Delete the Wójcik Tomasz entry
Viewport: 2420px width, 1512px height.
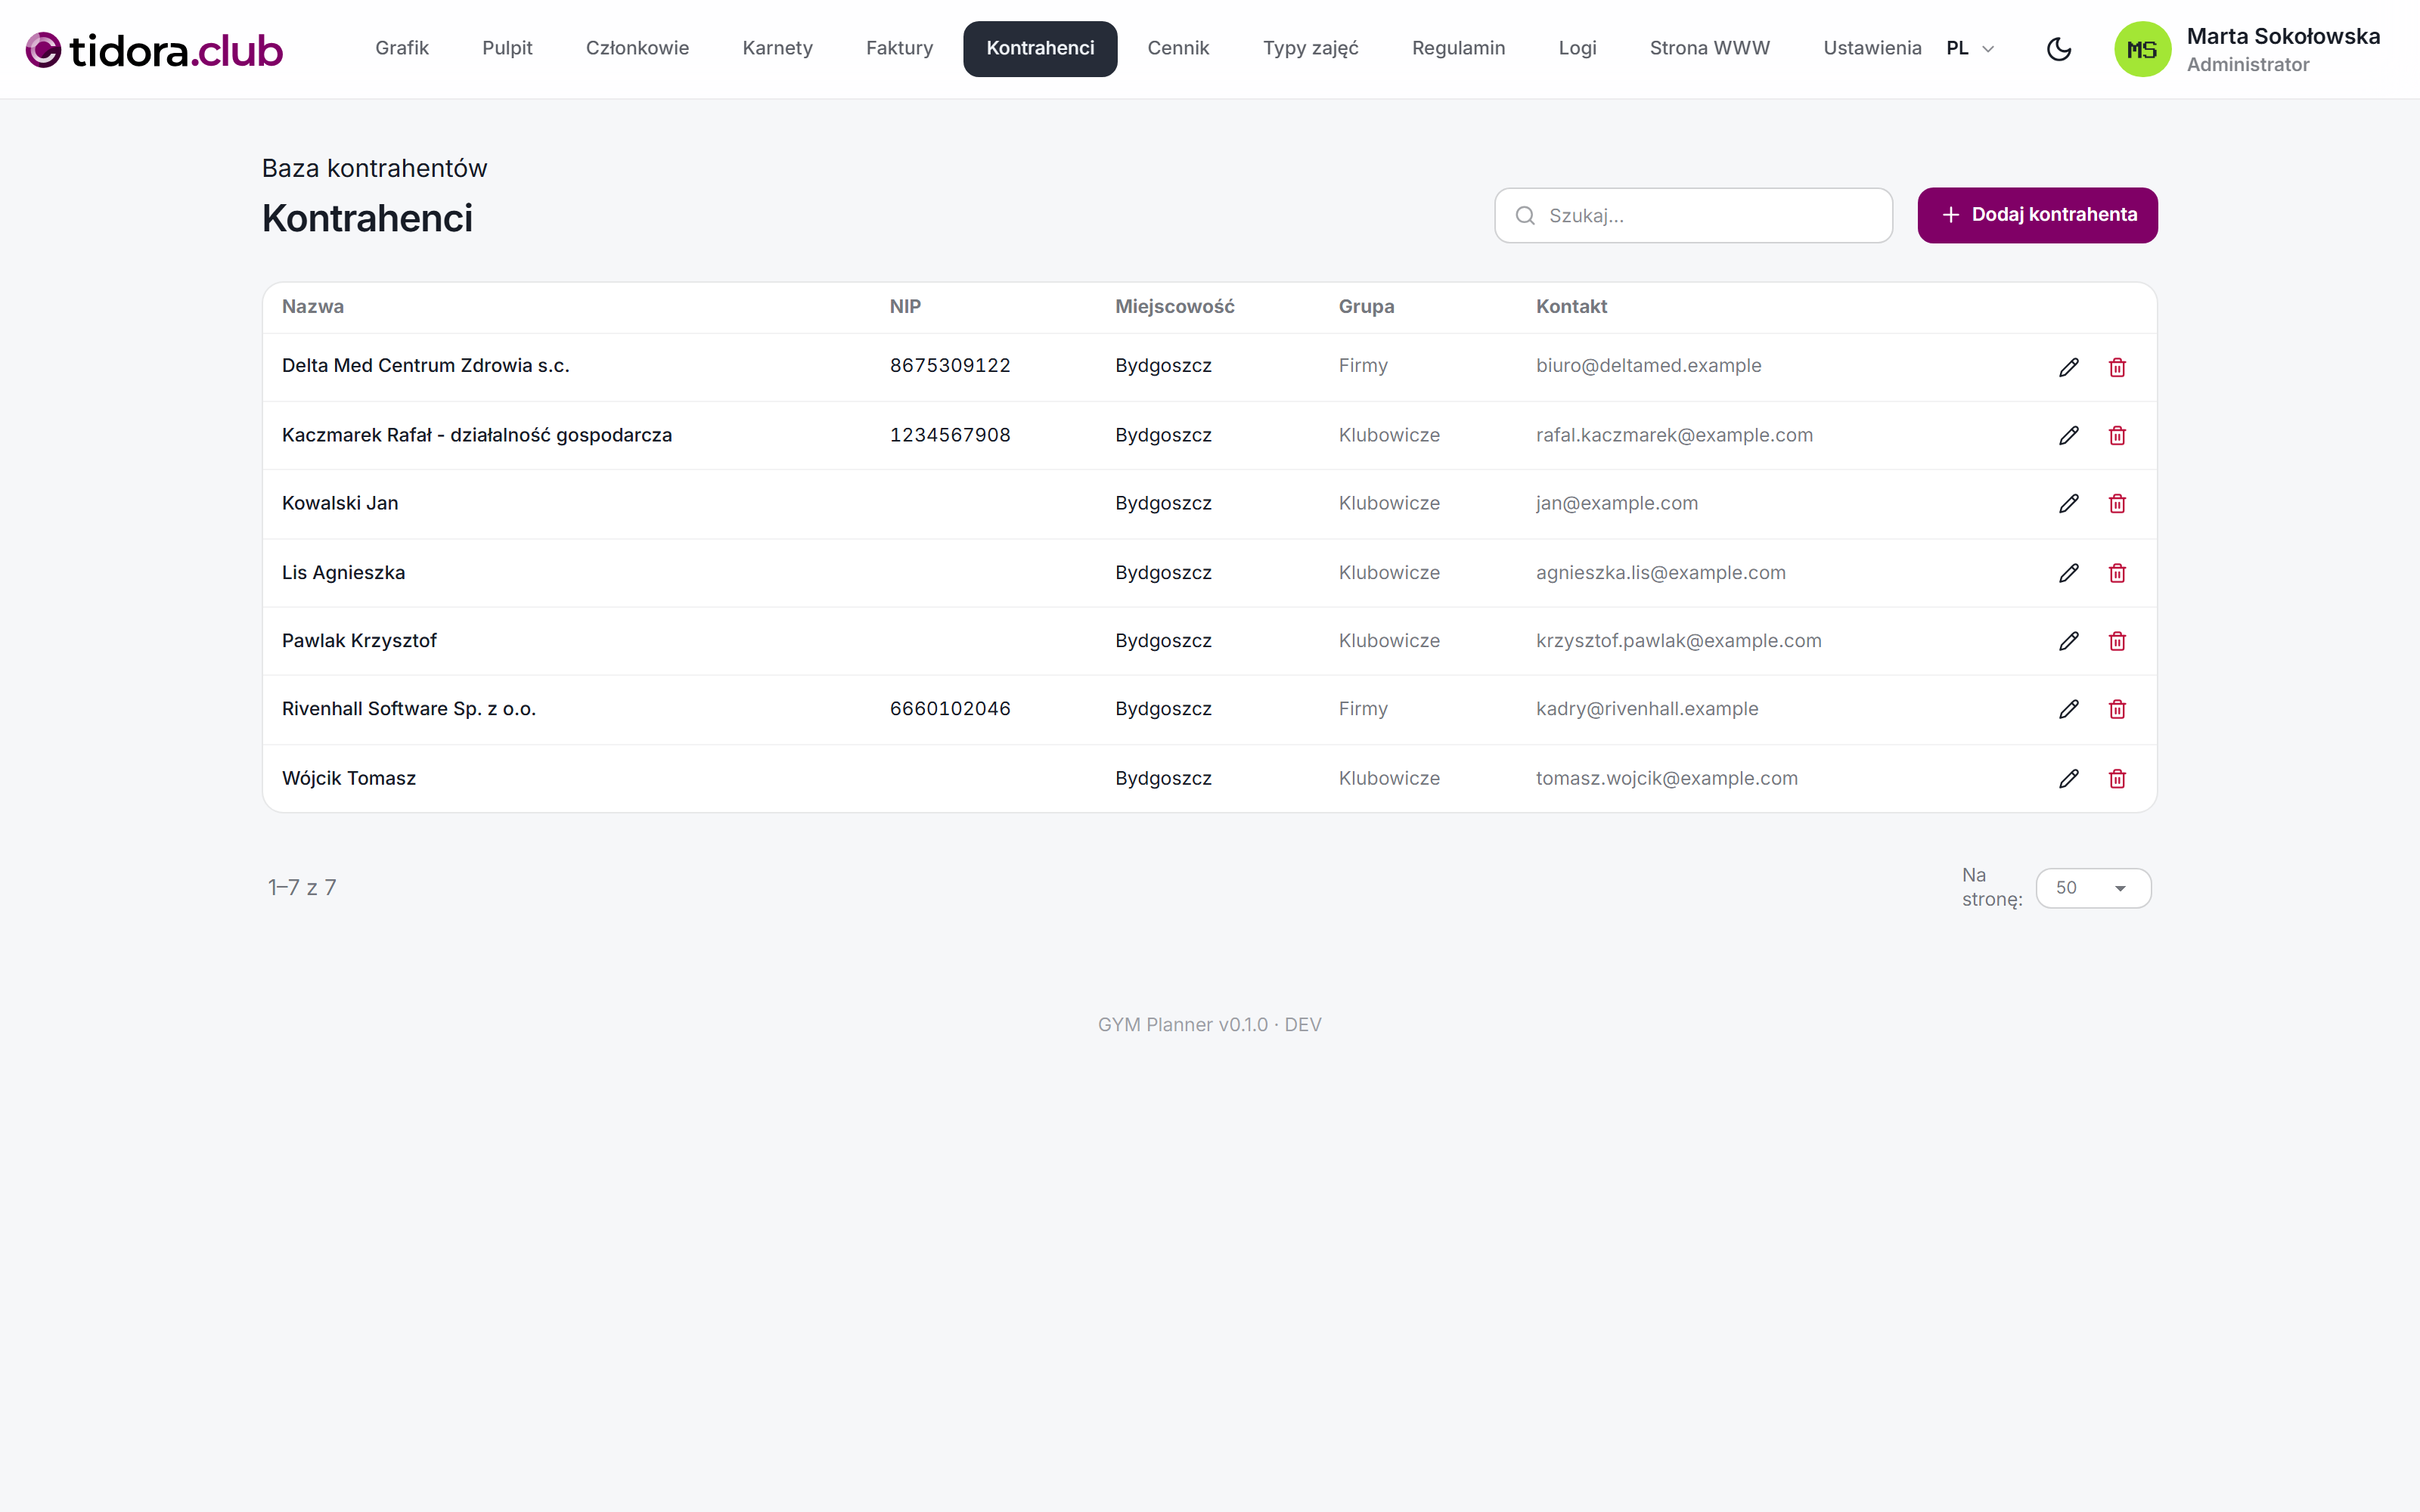click(2117, 778)
